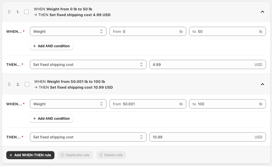Tick the checkbox next to rule 2
The height and width of the screenshot is (166, 272).
(x=27, y=84)
